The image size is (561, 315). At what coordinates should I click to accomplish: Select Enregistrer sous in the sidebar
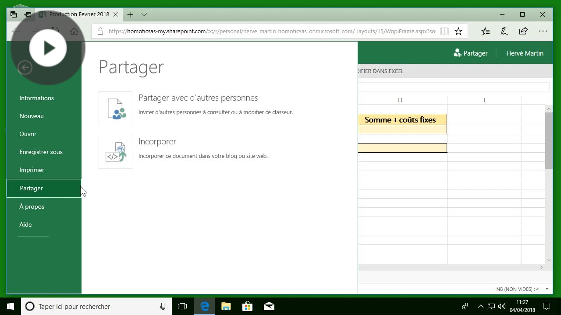click(41, 152)
